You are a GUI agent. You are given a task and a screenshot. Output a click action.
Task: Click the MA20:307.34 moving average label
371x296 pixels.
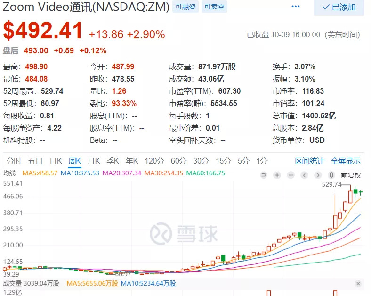tap(121, 173)
